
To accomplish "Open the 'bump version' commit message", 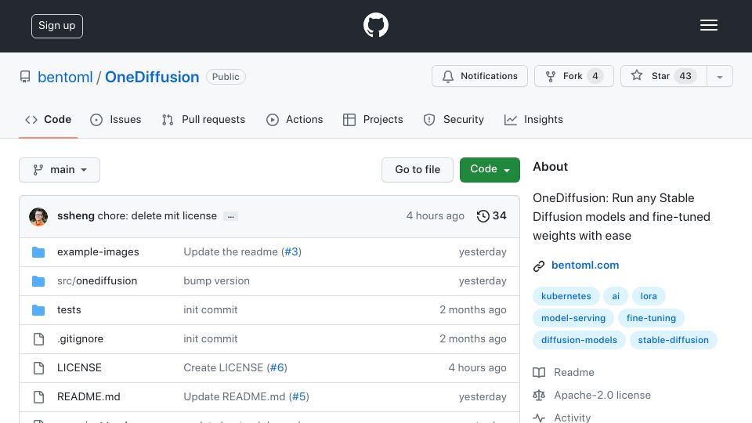I will click(x=216, y=280).
